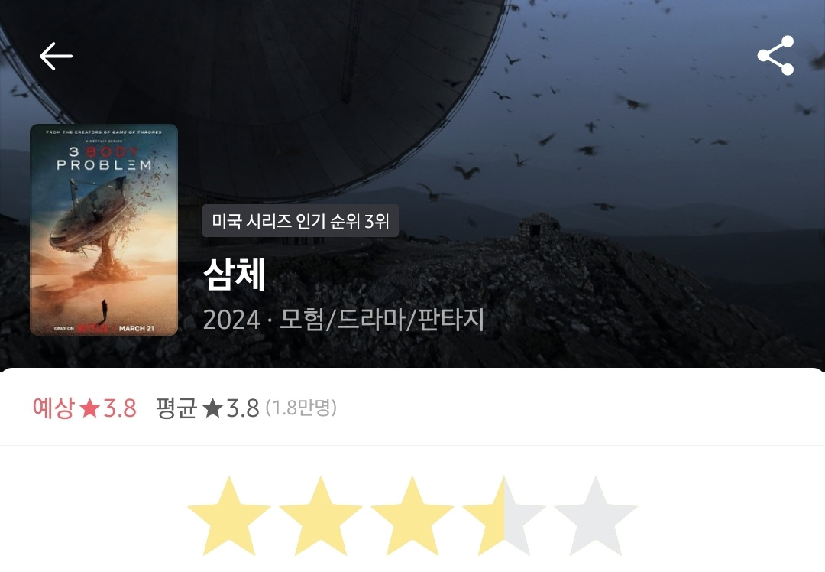Tap the MARCH 21 text on poster

pyautogui.click(x=136, y=329)
